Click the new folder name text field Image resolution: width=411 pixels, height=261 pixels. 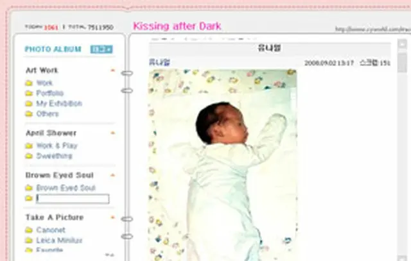[x=73, y=199]
